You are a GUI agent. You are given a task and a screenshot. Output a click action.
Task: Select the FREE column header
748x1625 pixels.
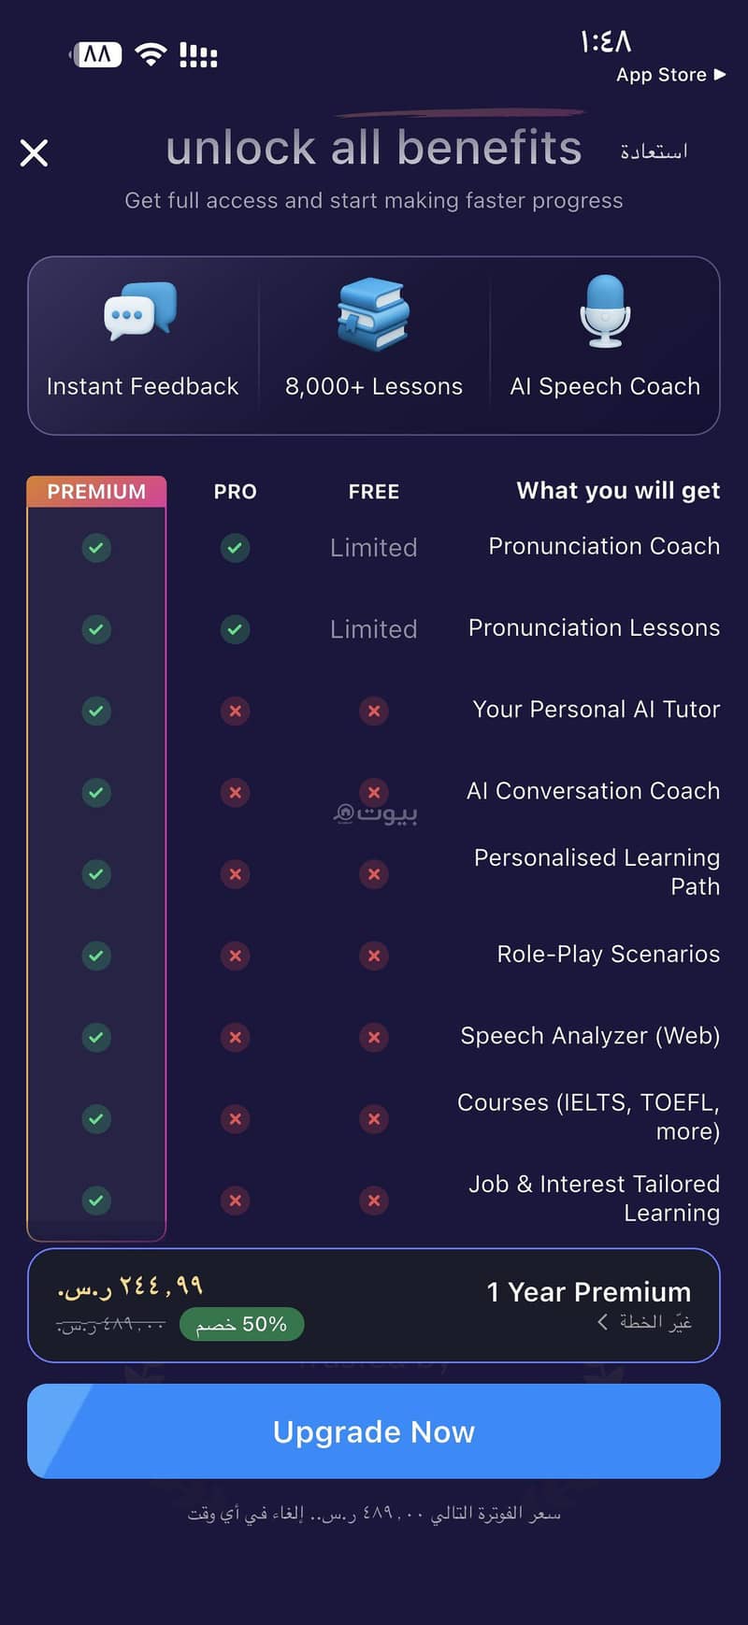(374, 492)
